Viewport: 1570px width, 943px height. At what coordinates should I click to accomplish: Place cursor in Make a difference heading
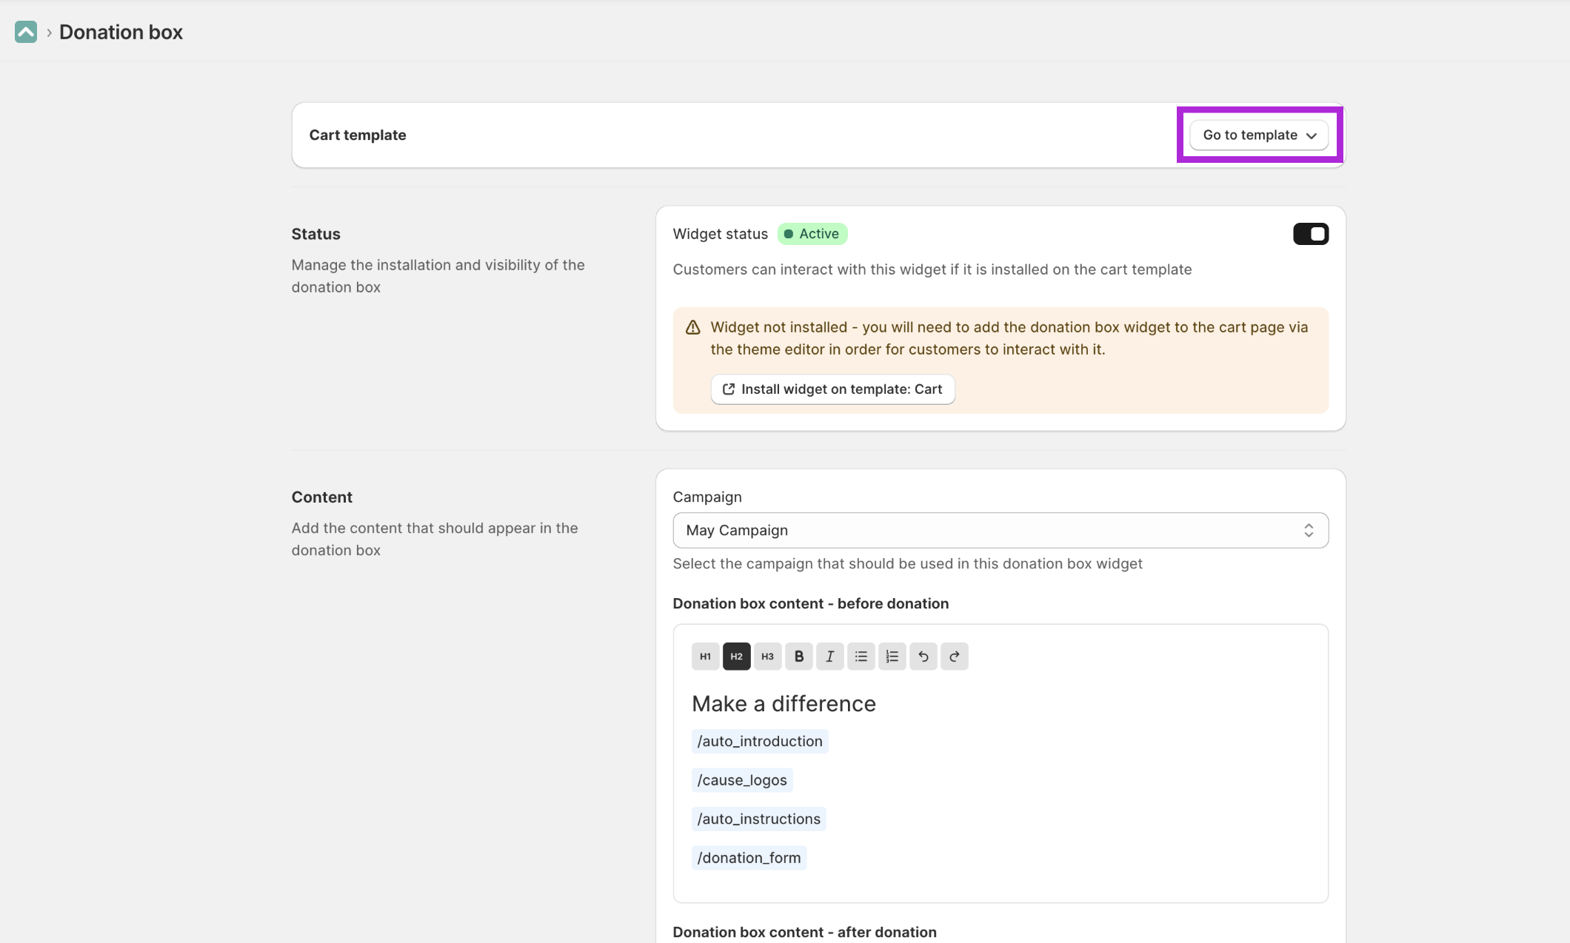pyautogui.click(x=784, y=704)
